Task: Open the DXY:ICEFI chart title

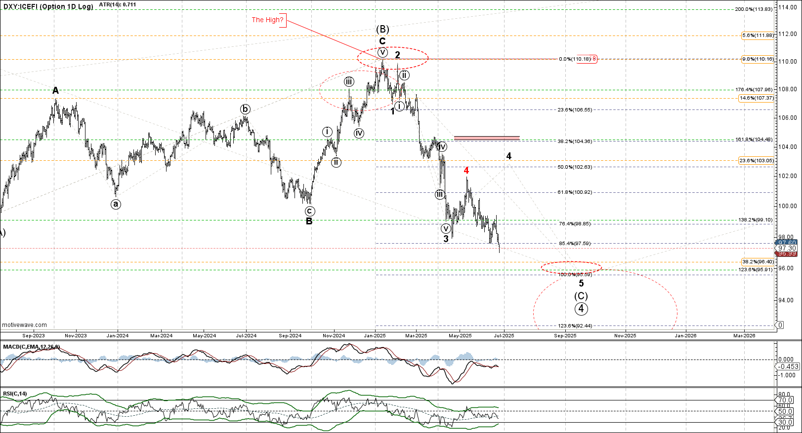Action: click(47, 6)
